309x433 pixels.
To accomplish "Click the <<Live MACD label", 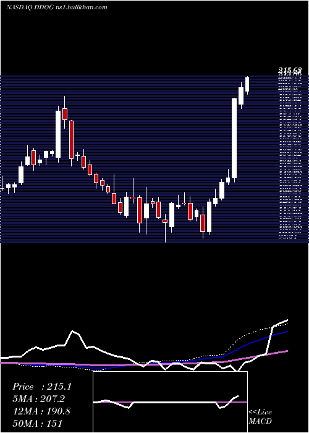I will pos(260,416).
